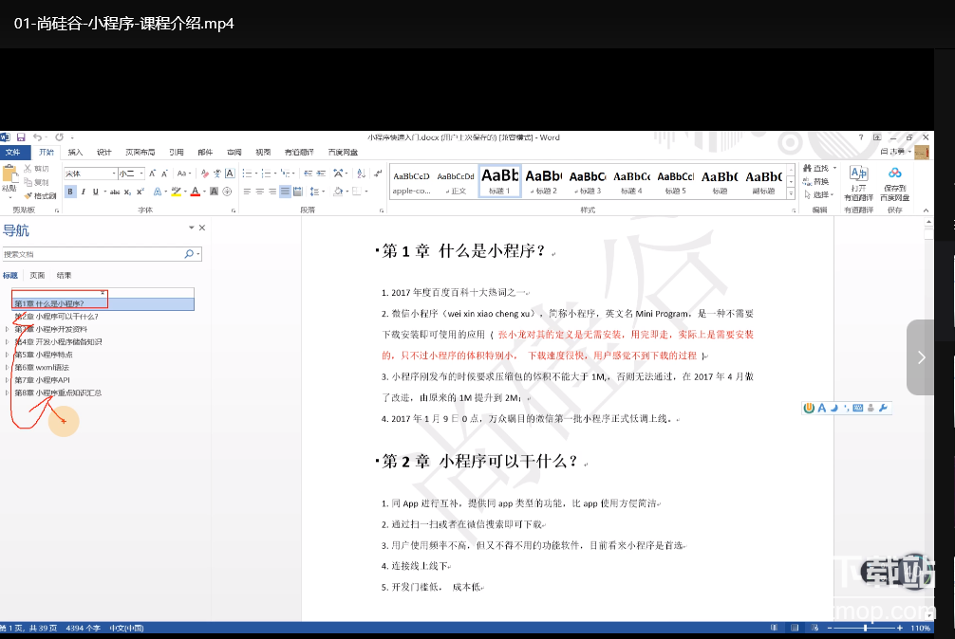Click the Paste (粘贴) clipboard icon
Screen dimensions: 955x639
point(9,175)
